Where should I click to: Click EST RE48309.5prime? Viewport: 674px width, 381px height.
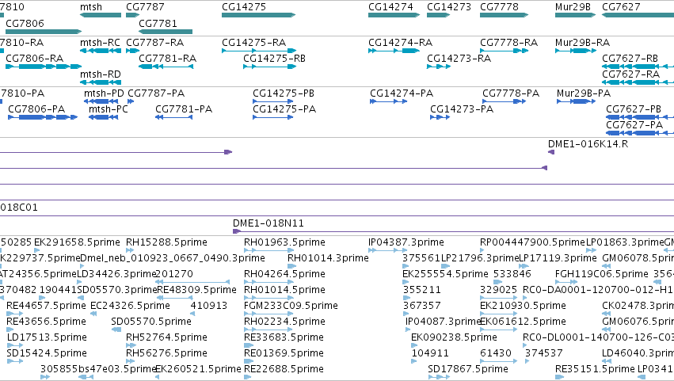(x=174, y=298)
